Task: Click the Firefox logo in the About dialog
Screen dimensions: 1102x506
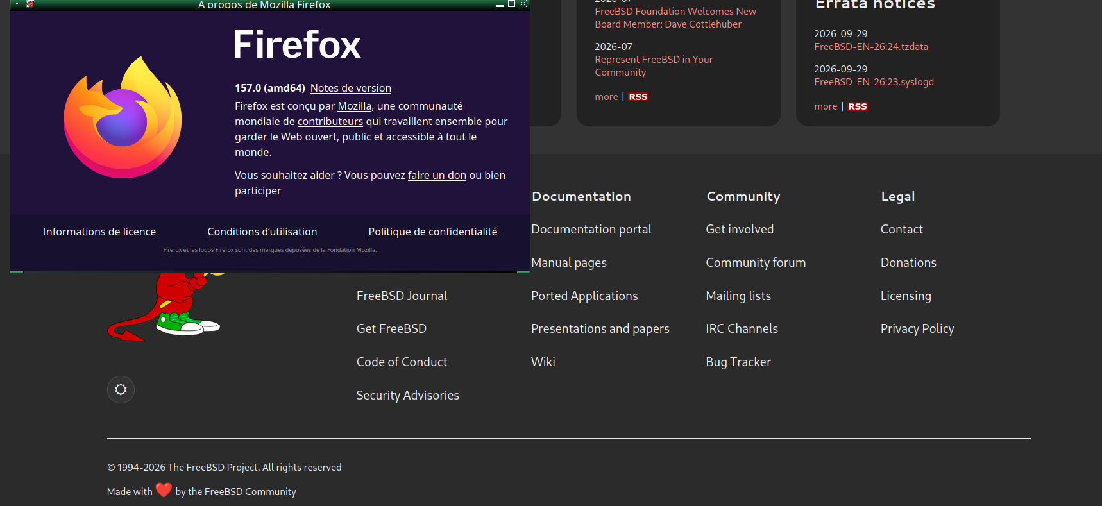Action: 123,117
